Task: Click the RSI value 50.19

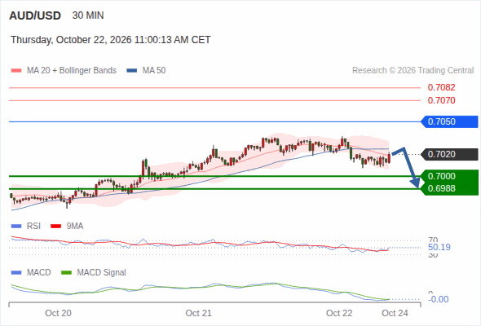Action: [x=439, y=247]
